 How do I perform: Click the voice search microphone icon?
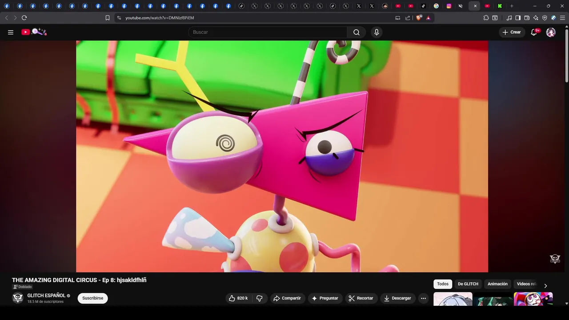377,32
